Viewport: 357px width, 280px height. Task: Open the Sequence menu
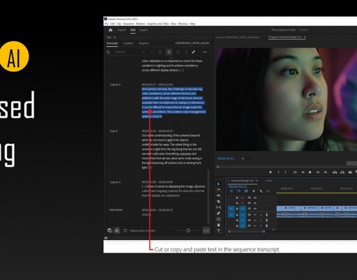click(129, 24)
